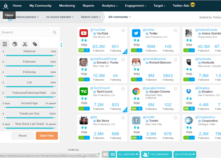Expand the Search users dropdown

click(91, 17)
